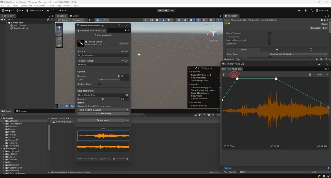Image resolution: width=331 pixels, height=178 pixels.
Task: Toggle the Custom Seed checkbox
Action: pyautogui.click(x=100, y=84)
